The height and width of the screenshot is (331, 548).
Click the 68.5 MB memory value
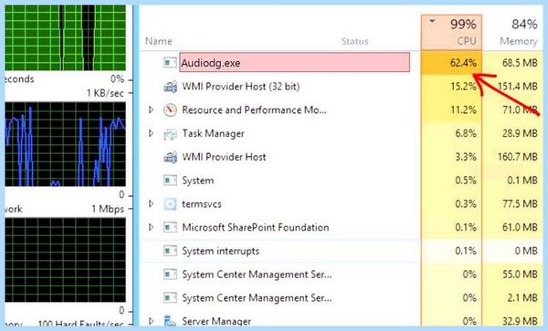pos(520,63)
